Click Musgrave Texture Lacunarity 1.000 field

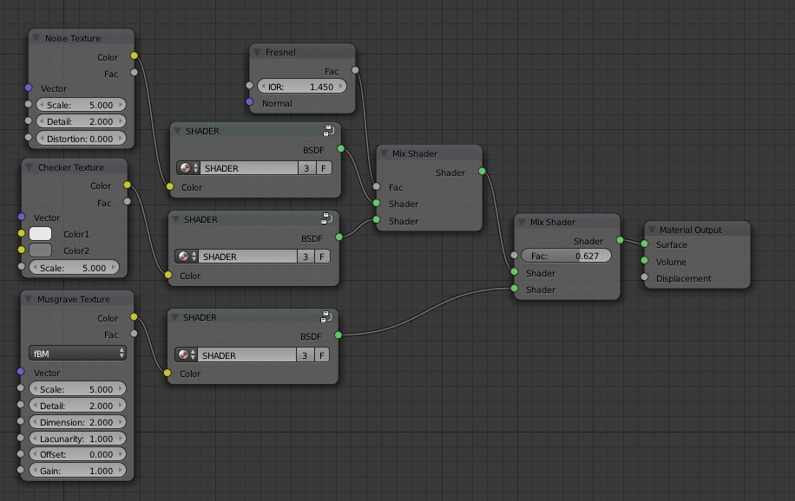pos(77,439)
